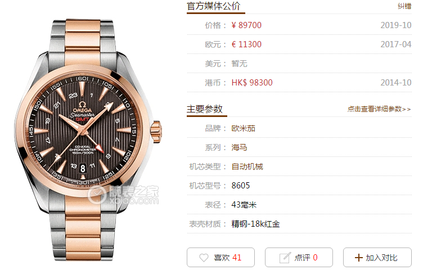This screenshot has height=270, width=423.
Task: Click the heart icon in 喜欢 button
Action: (204, 258)
